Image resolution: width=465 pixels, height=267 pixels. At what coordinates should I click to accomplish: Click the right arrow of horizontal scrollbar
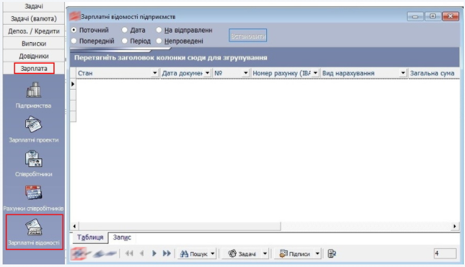pos(455,226)
